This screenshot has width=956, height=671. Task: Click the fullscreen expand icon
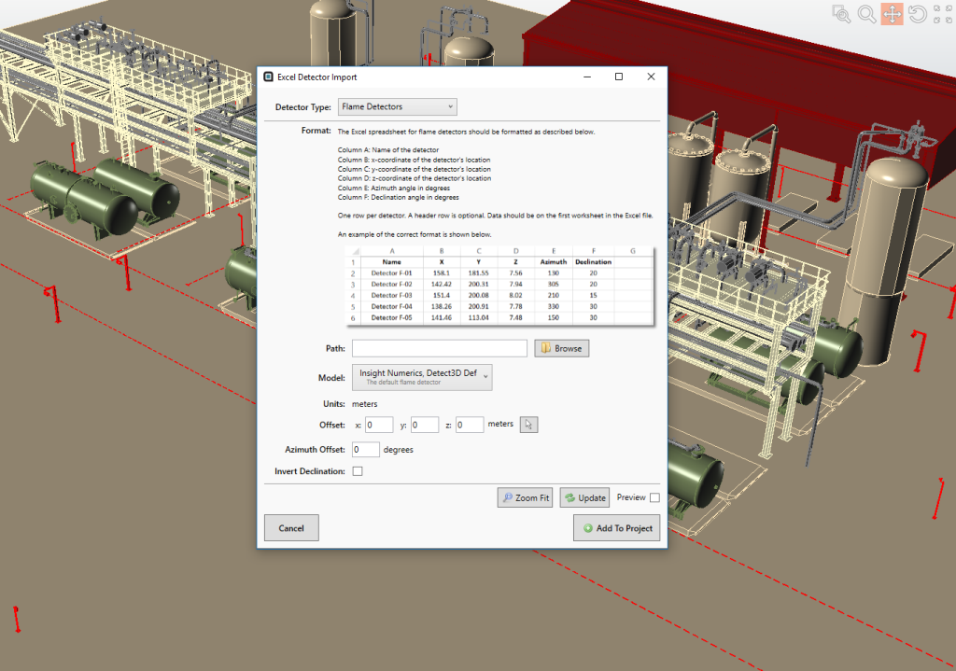click(x=941, y=14)
